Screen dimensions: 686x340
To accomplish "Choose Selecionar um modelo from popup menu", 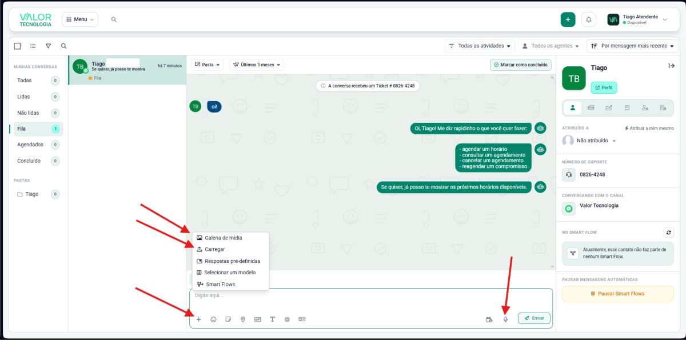I will (x=231, y=273).
